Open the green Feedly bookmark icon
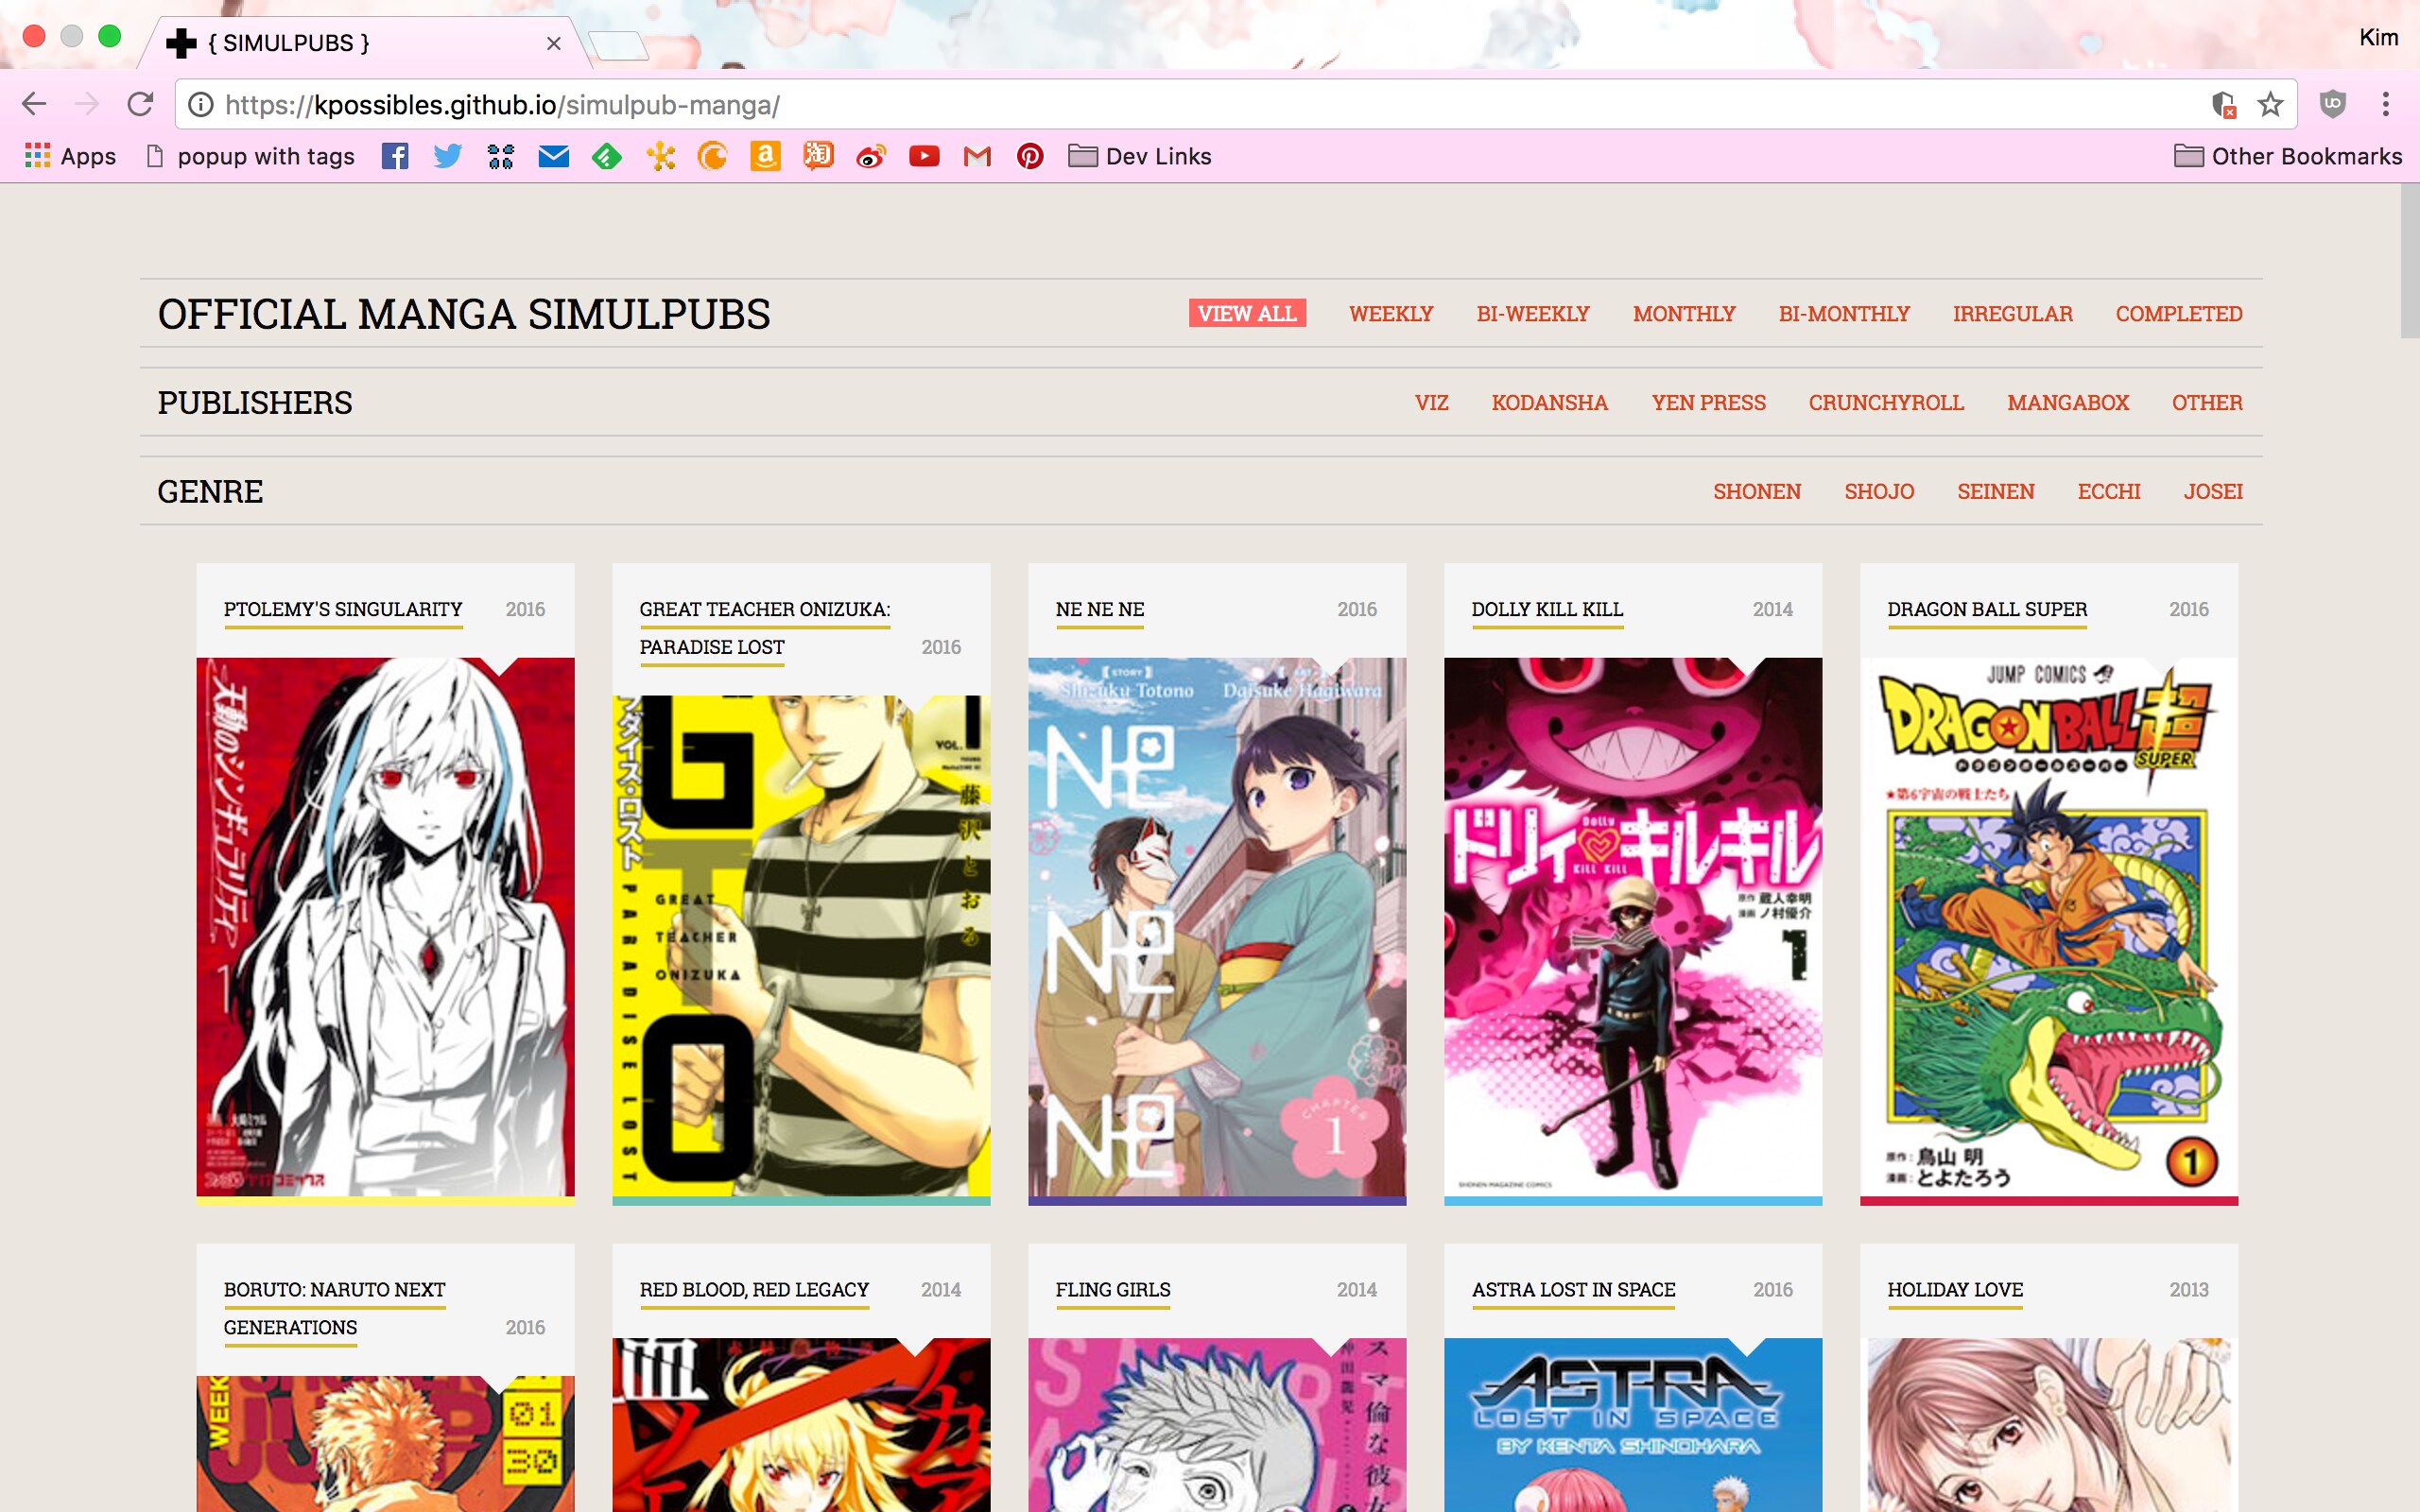The width and height of the screenshot is (2420, 1512). [x=606, y=156]
